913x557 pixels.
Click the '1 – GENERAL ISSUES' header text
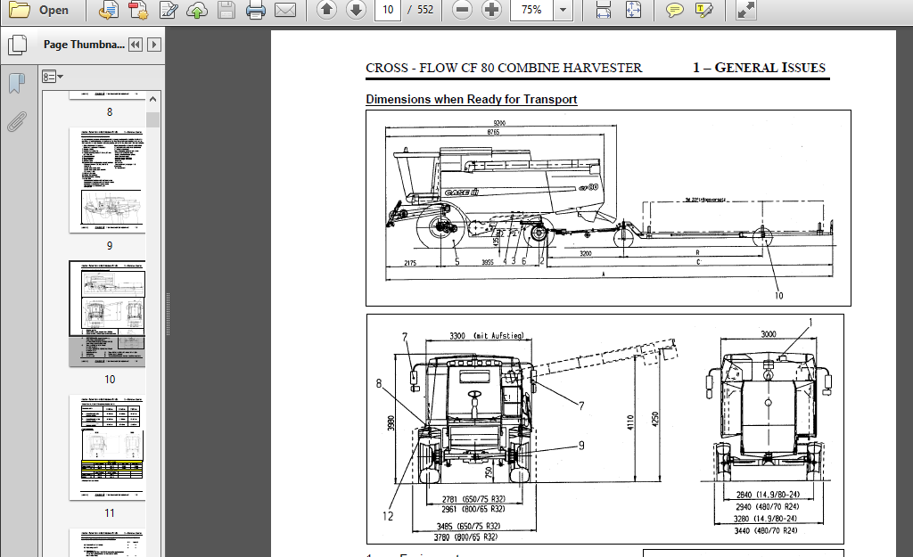pyautogui.click(x=759, y=68)
